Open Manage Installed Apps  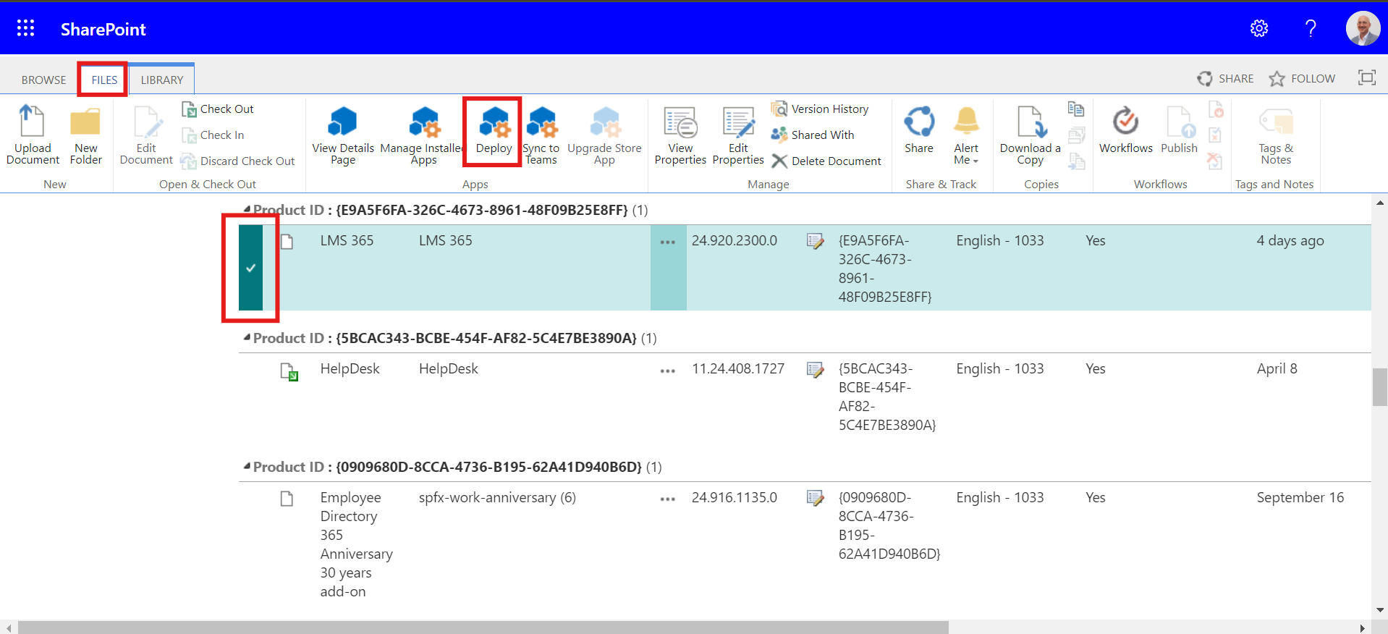point(422,135)
